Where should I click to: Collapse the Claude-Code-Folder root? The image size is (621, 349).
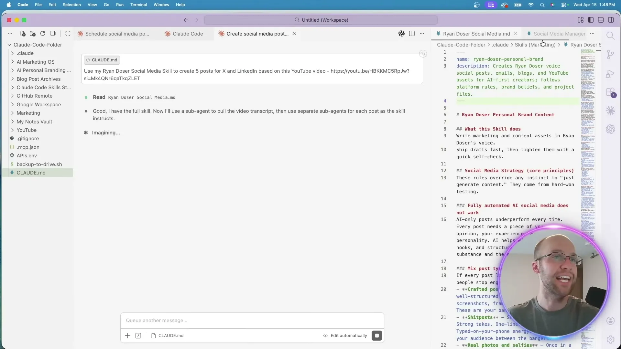tap(38, 45)
